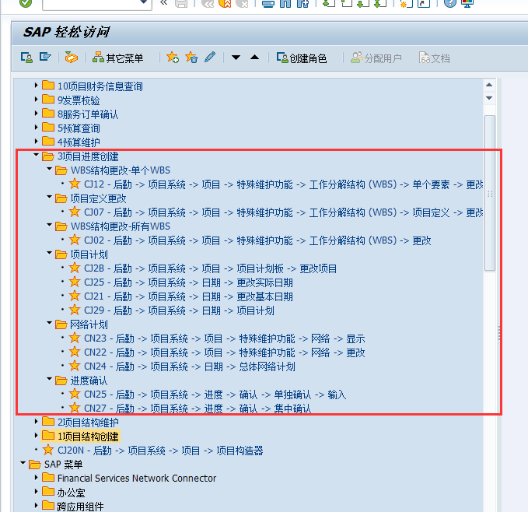Collapse the SAP 菜单 root node
Image resolution: width=528 pixels, height=512 pixels.
pos(23,463)
